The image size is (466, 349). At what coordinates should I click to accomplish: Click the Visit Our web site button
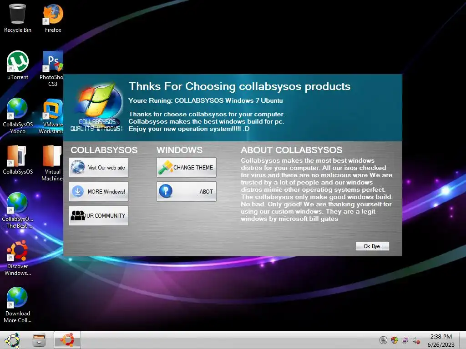(99, 167)
